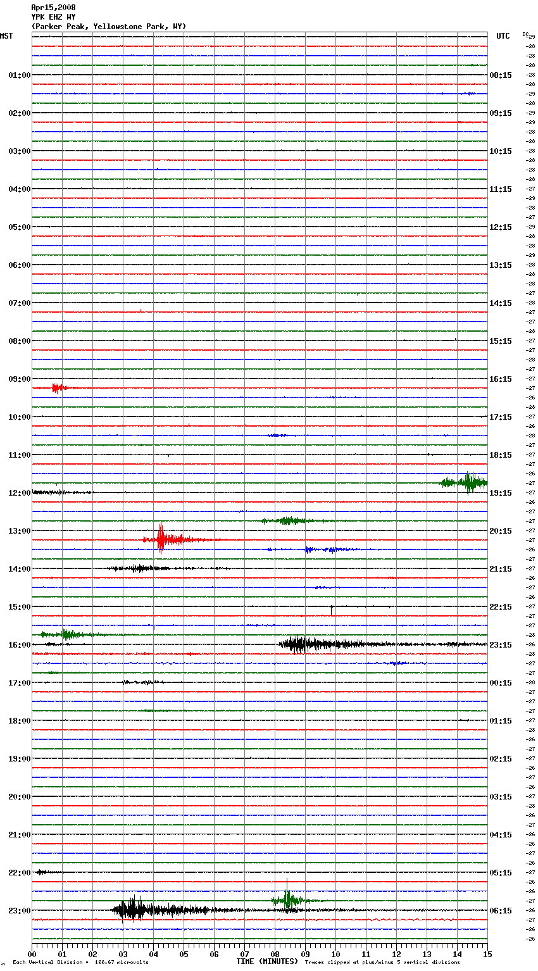
Task: Click the TIME (MINUTES) axis title
Action: point(267,962)
